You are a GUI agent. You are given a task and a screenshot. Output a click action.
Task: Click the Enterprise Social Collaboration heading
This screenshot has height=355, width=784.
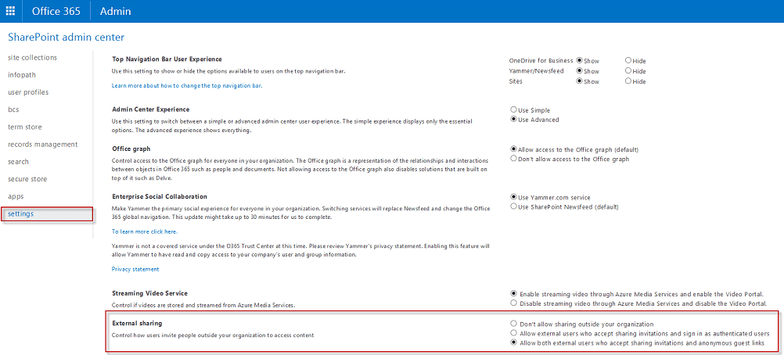coord(160,196)
